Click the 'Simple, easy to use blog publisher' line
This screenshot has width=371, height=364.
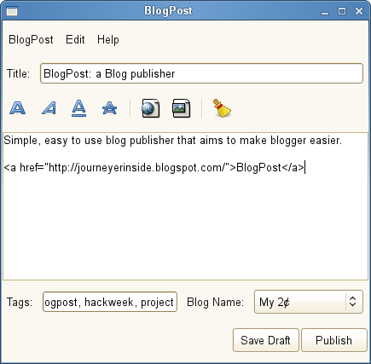tap(172, 141)
